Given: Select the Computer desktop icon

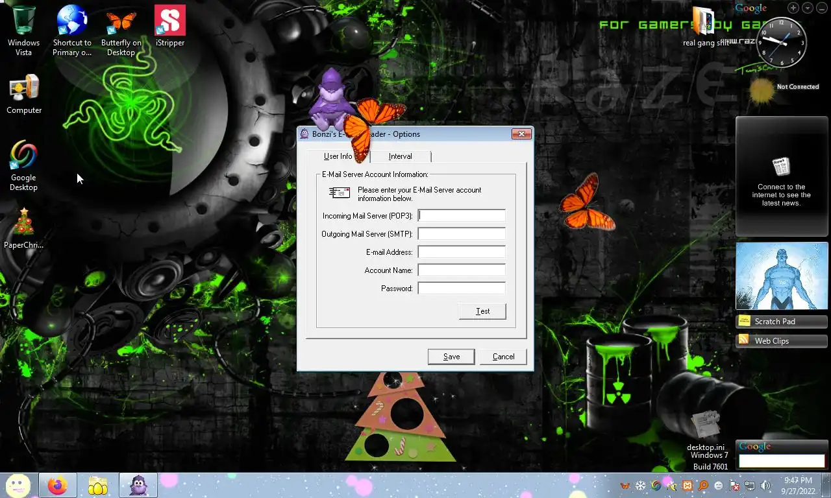Looking at the screenshot, I should (x=24, y=94).
